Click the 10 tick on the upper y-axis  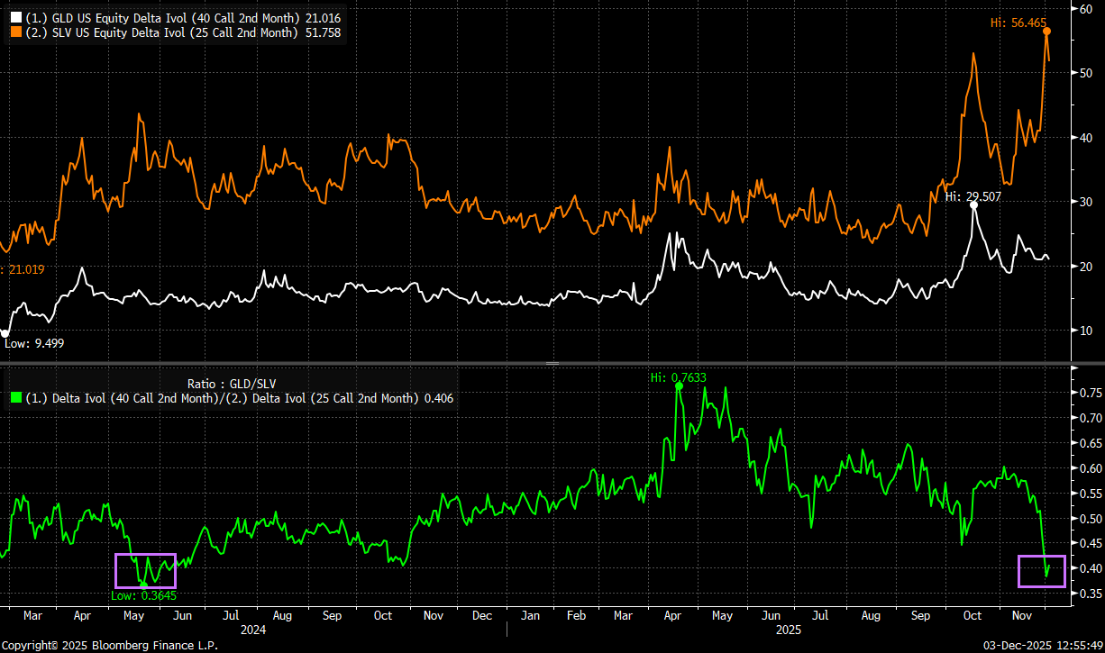click(1086, 331)
